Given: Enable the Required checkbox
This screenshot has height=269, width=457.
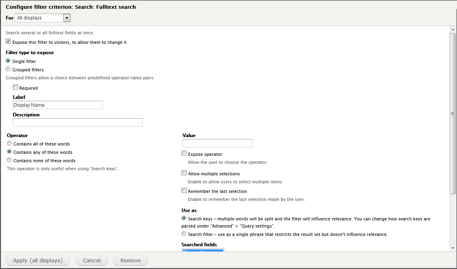Looking at the screenshot, I should (15, 87).
